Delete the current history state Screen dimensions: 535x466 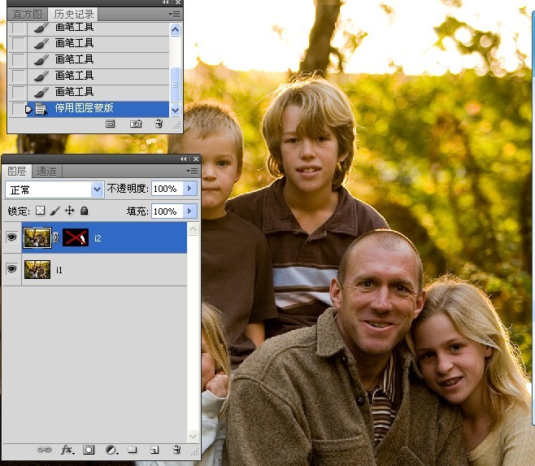pos(159,124)
